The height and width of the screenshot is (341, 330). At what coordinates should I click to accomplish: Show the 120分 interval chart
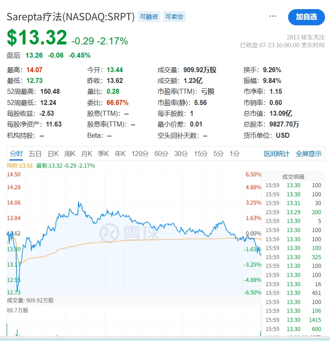point(140,153)
